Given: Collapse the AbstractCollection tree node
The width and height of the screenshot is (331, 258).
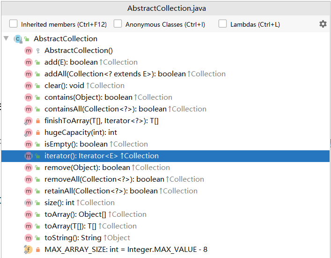Looking at the screenshot, I should pos(6,38).
